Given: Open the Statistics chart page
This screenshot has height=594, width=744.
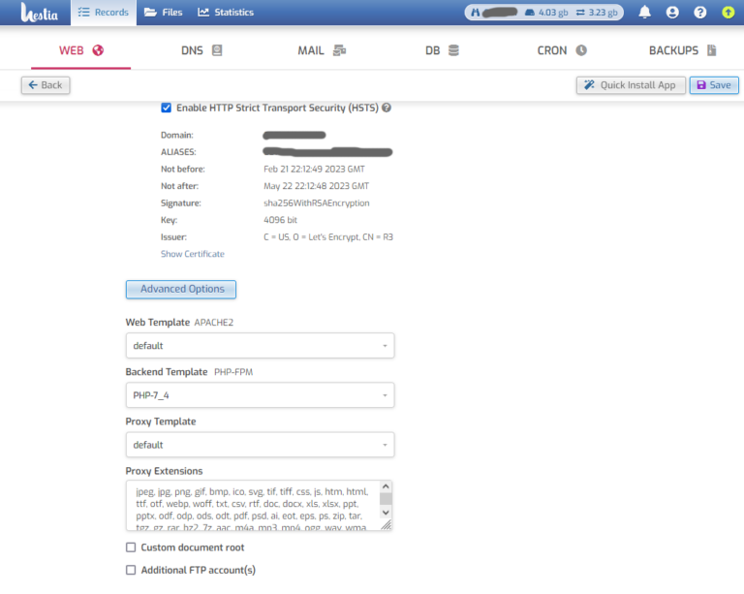Looking at the screenshot, I should [x=226, y=13].
